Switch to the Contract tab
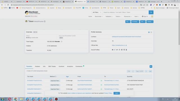The height and width of the screenshot is (101, 180). tap(61, 66)
